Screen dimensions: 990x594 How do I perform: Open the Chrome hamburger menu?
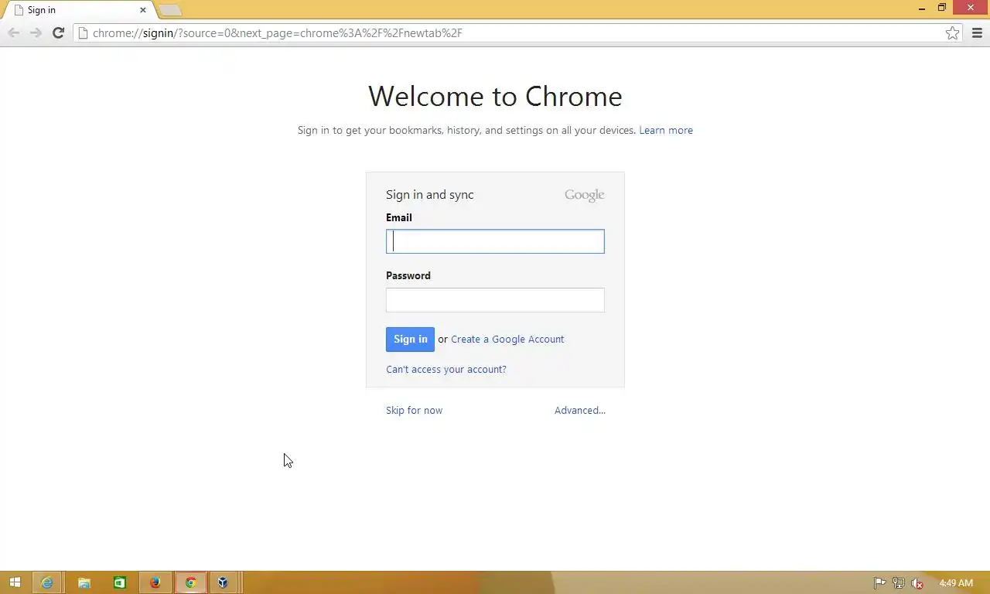click(x=977, y=32)
